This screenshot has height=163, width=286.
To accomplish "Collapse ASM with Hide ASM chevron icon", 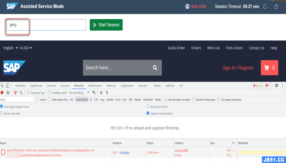I will [x=187, y=7].
